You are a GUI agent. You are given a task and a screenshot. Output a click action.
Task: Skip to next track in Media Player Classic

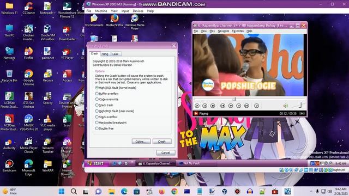click(246, 106)
